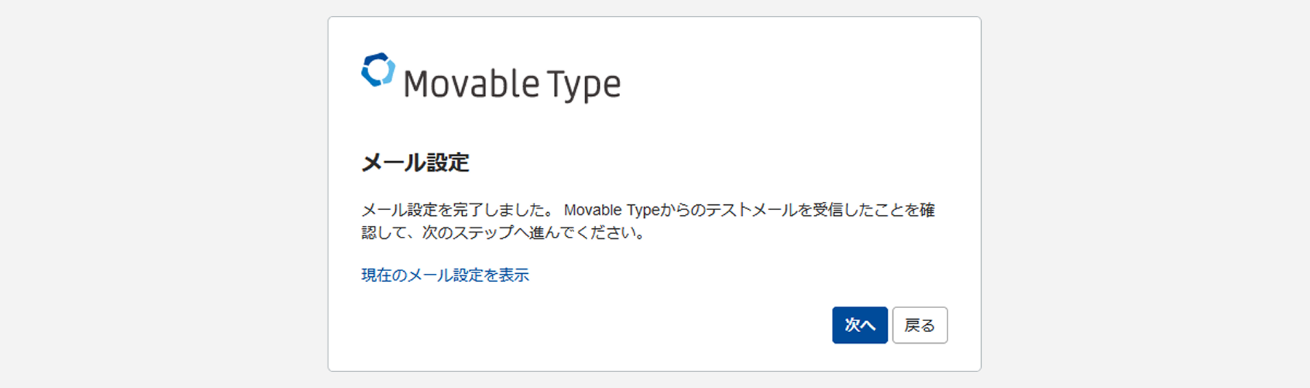Click the word "Movable" in the logo

pos(471,84)
